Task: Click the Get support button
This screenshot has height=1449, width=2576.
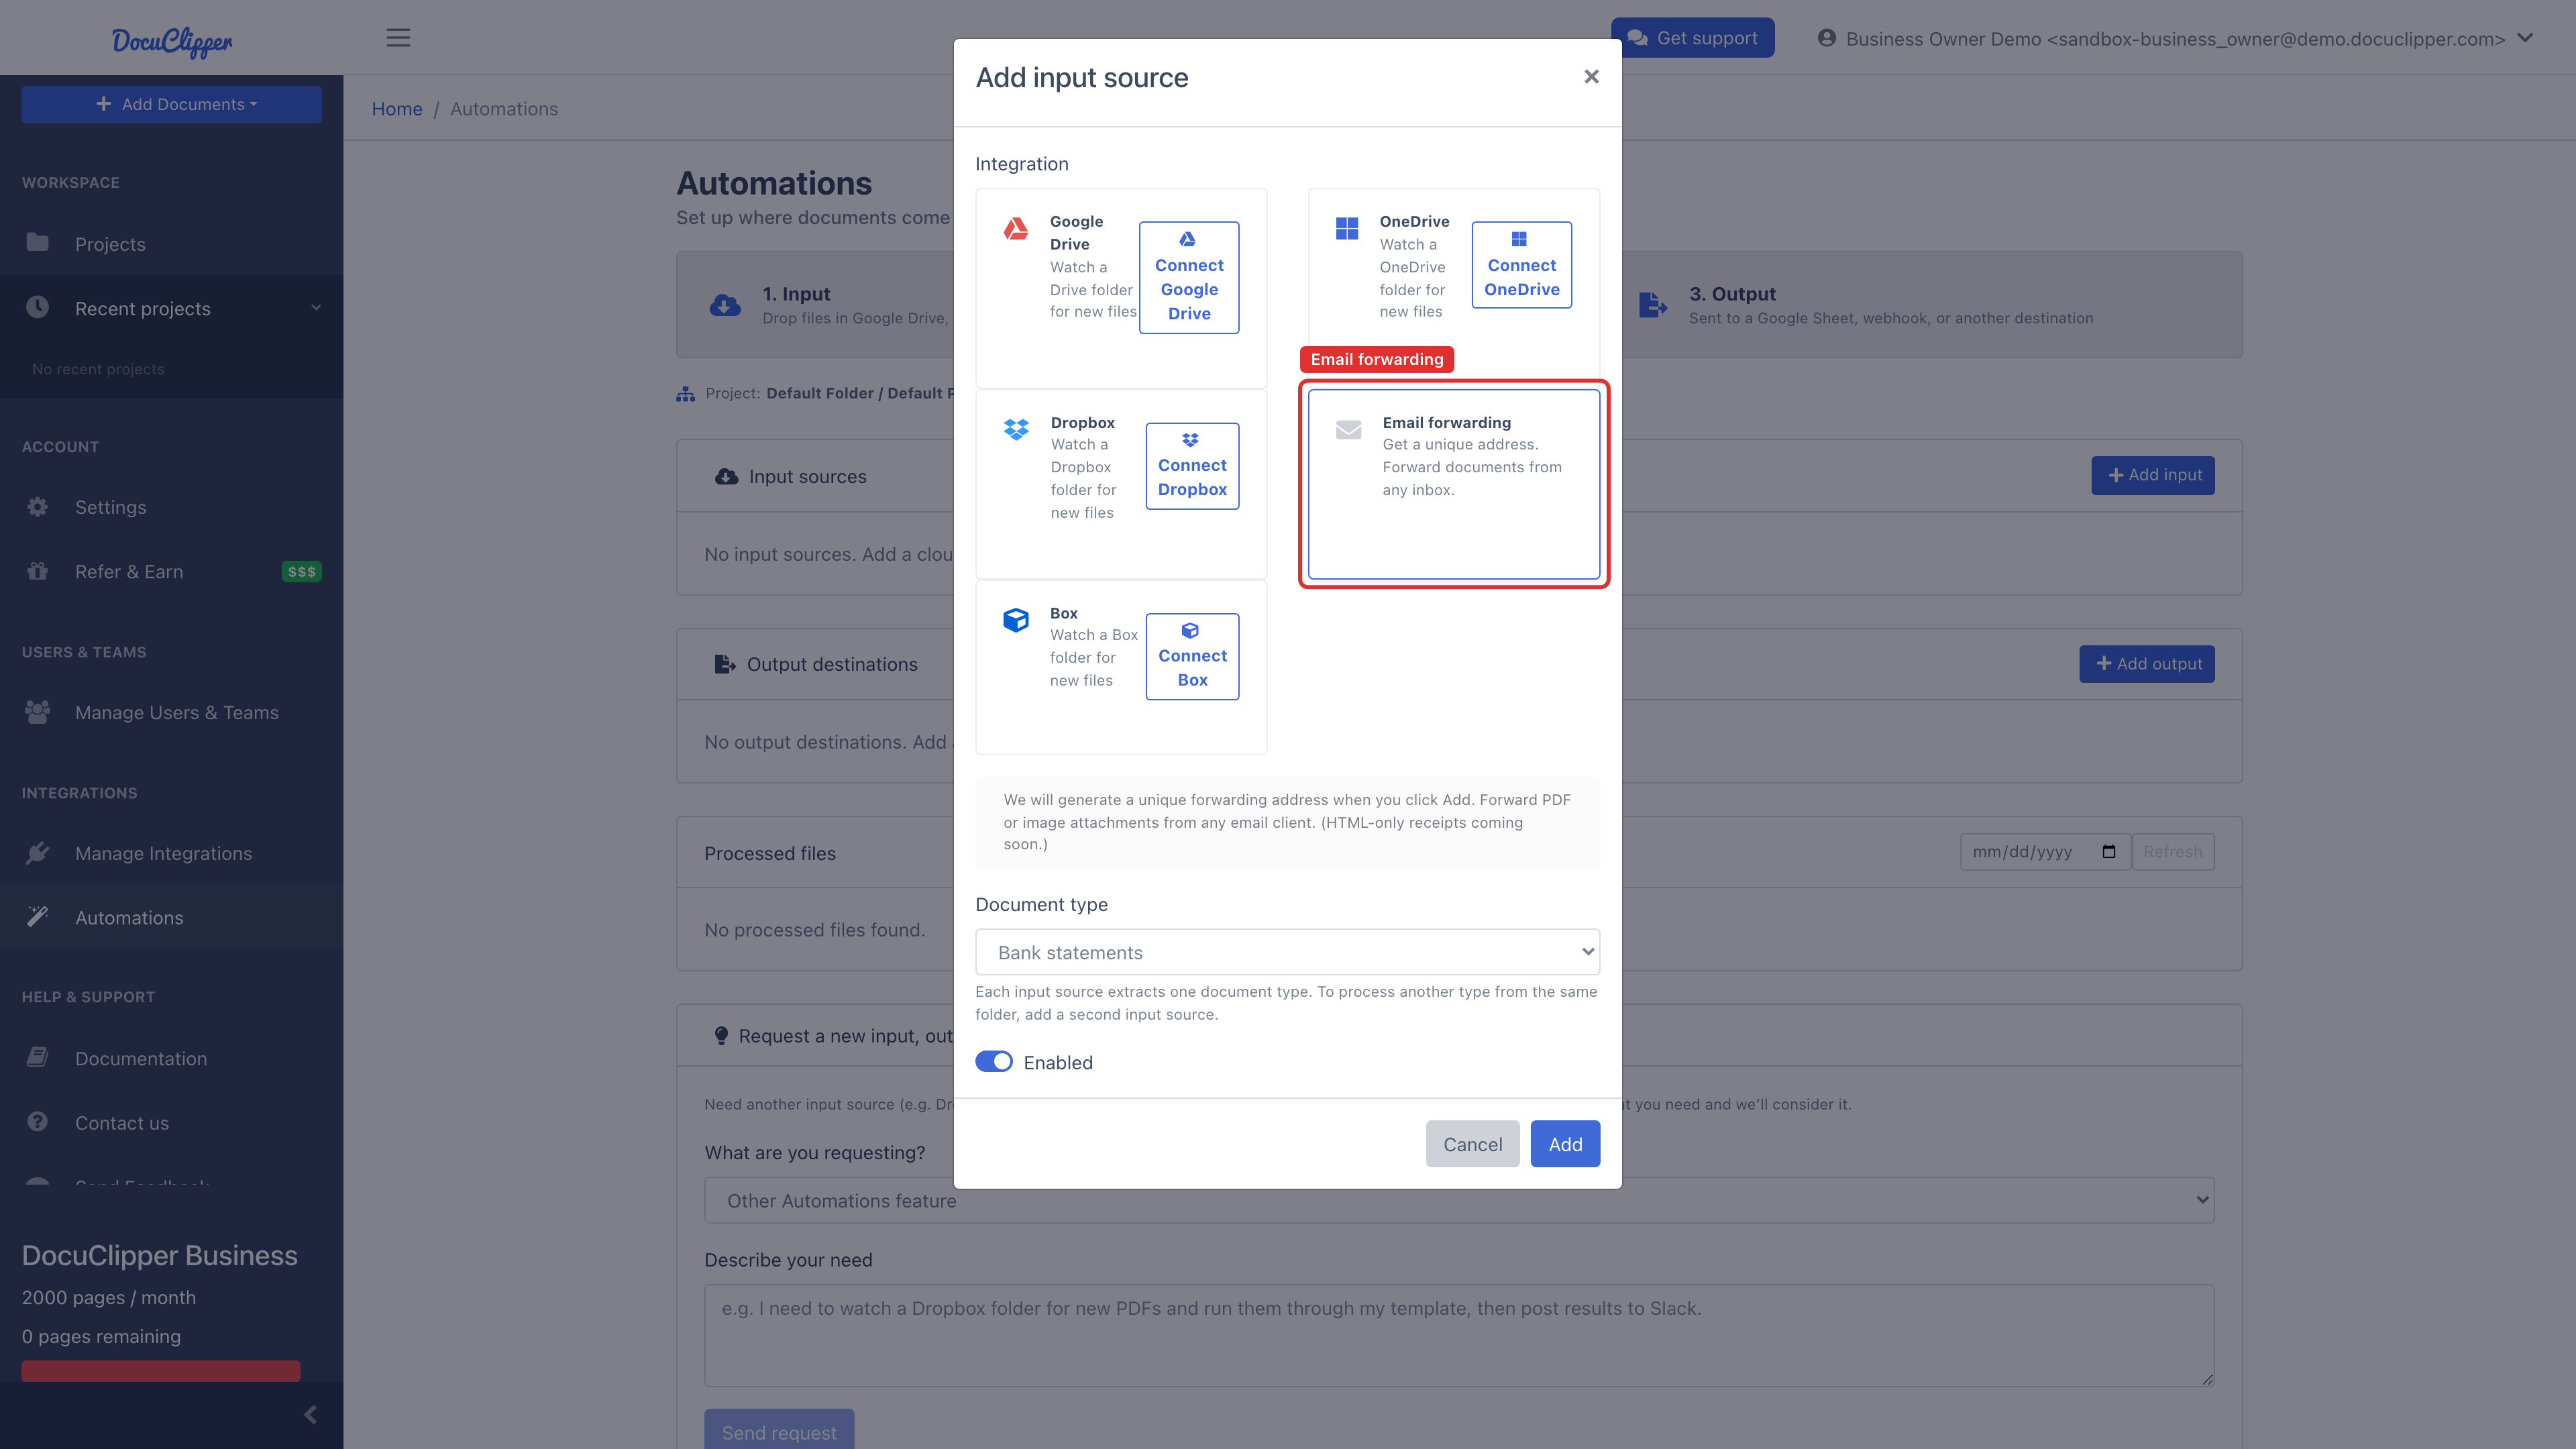Action: tap(1692, 38)
